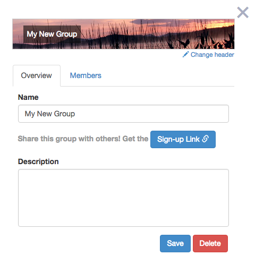Focus the Name input field

(x=123, y=114)
